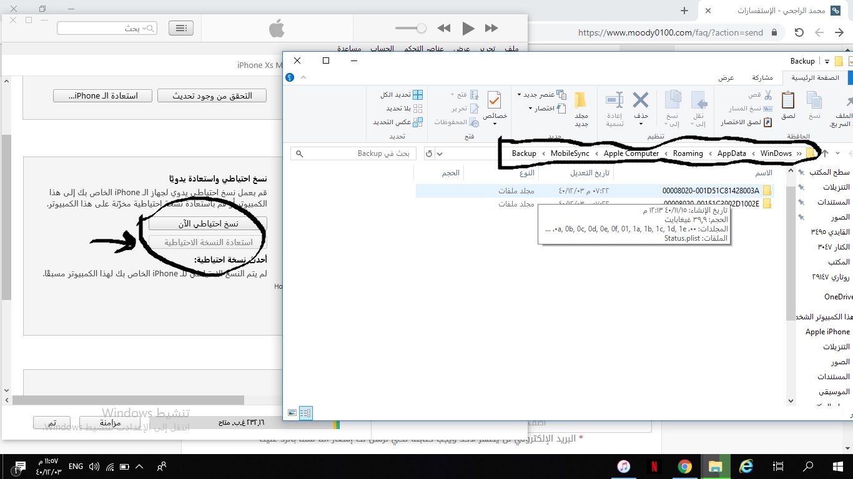
Task: Click the نسخ (Copy) icon in clipboard group
Action: point(814,100)
